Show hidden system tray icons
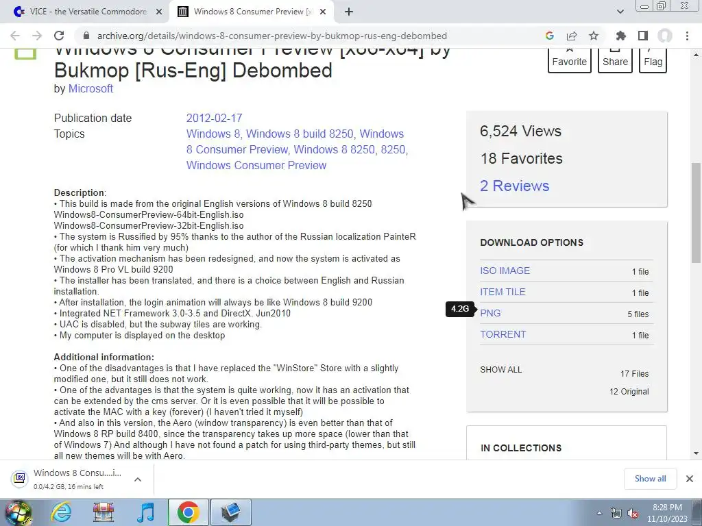 pos(599,514)
